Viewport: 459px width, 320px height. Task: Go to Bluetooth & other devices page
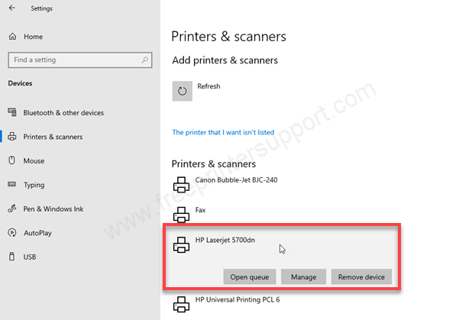tap(63, 113)
